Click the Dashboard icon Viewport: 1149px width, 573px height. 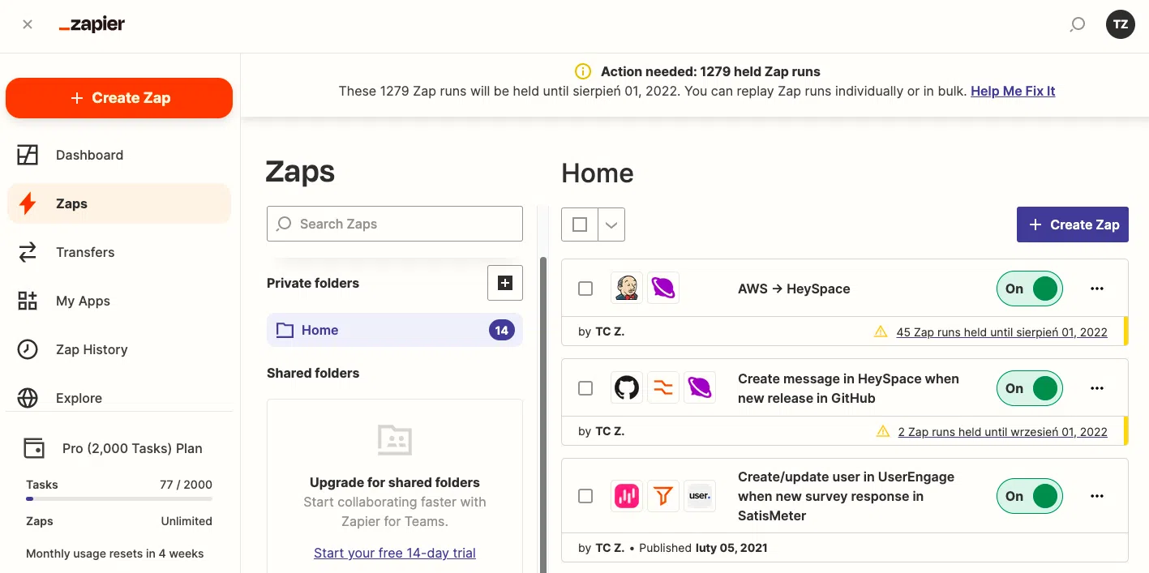coord(28,155)
